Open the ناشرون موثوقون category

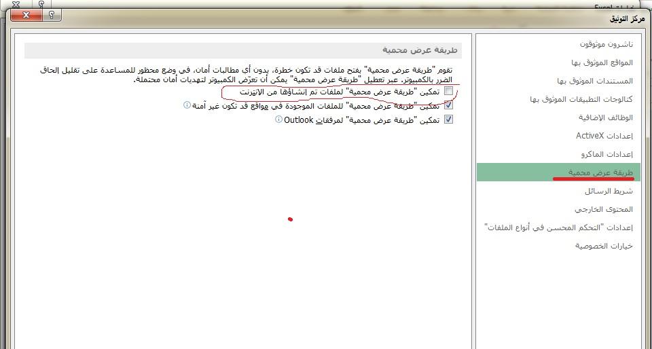[x=606, y=44]
